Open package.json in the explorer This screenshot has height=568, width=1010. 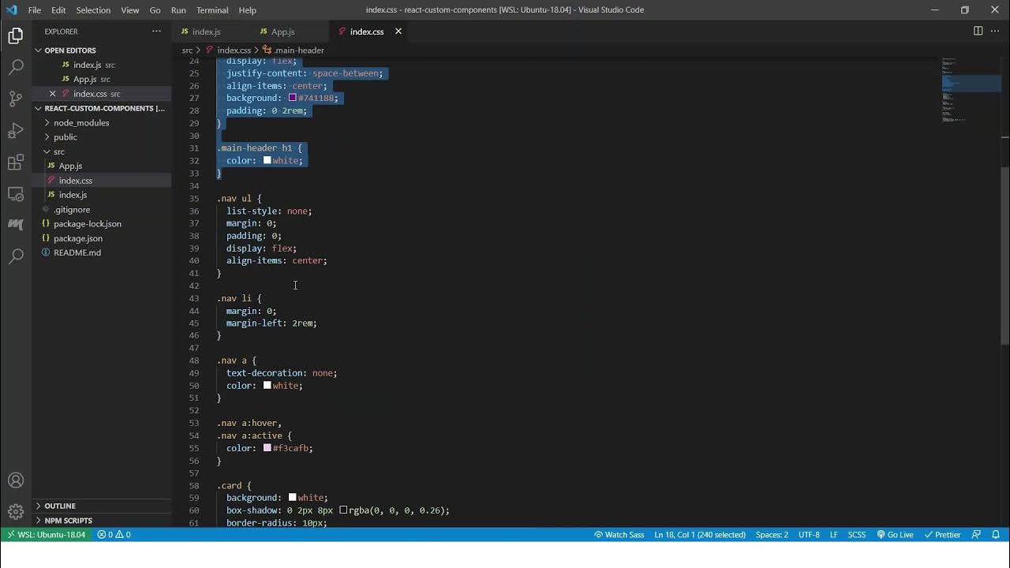click(x=78, y=238)
